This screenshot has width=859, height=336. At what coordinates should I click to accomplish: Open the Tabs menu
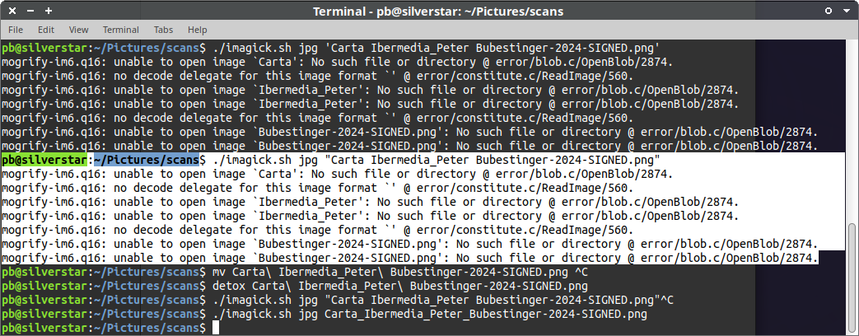163,30
